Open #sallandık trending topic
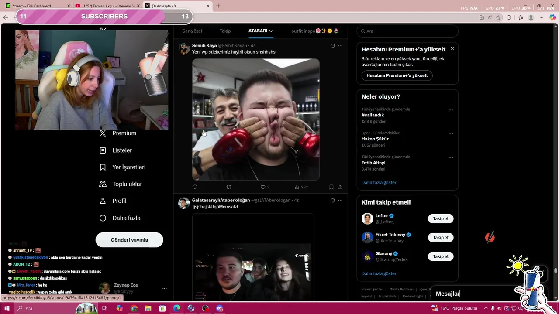The width and height of the screenshot is (559, 314). pyautogui.click(x=373, y=115)
